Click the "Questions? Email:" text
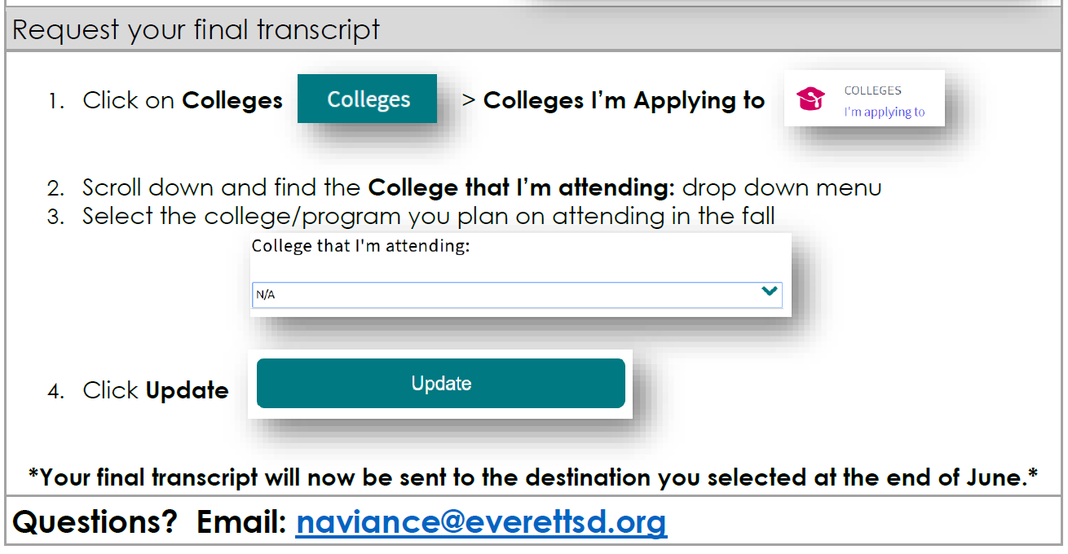The image size is (1068, 554). [149, 521]
